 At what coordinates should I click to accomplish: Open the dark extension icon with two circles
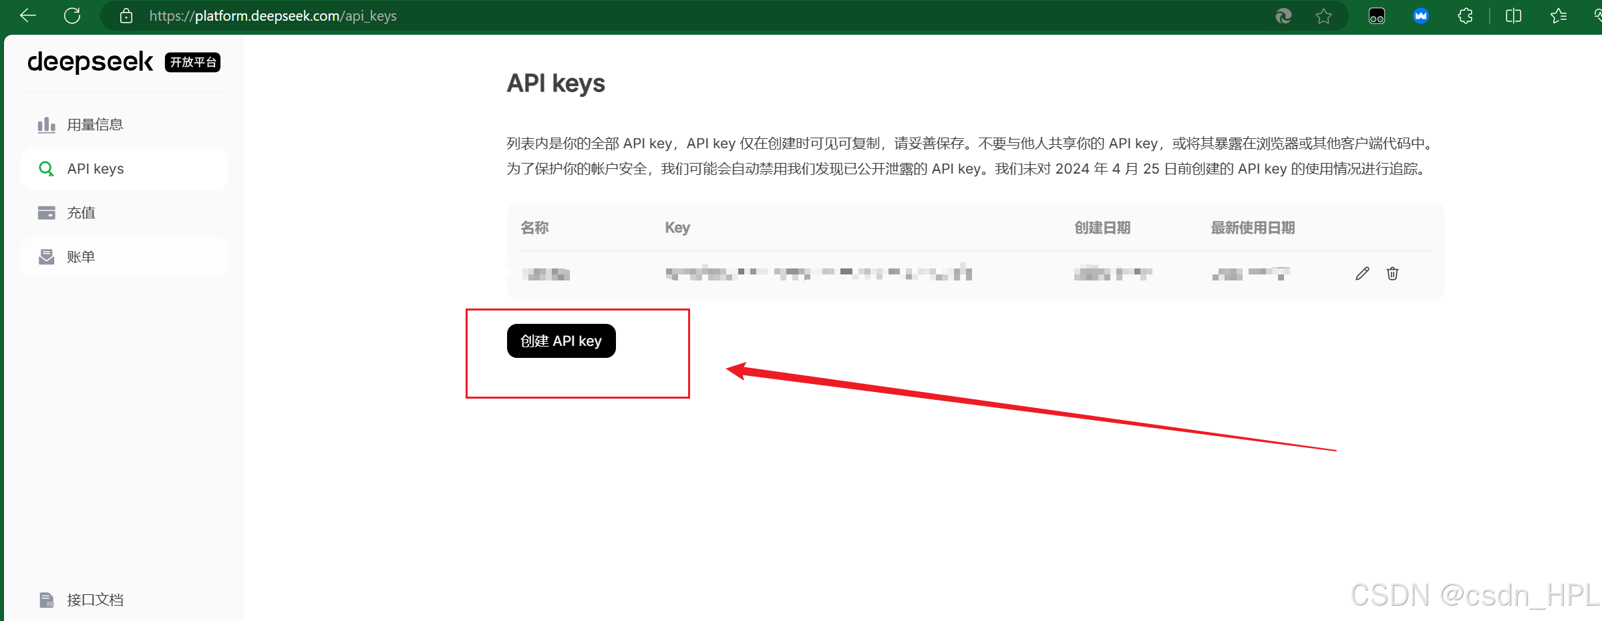pyautogui.click(x=1377, y=16)
